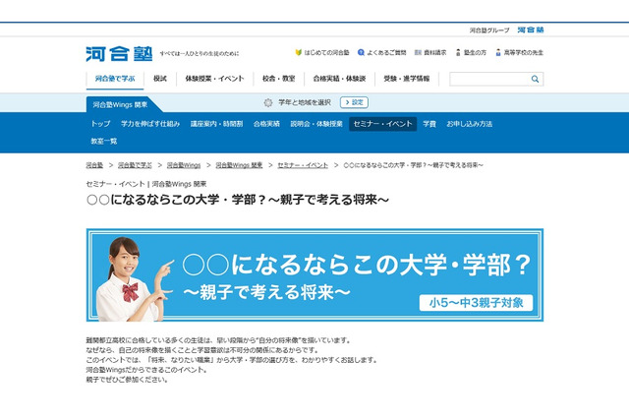Open お申し込み方法 in the blue nav
The height and width of the screenshot is (419, 629).
tap(470, 124)
